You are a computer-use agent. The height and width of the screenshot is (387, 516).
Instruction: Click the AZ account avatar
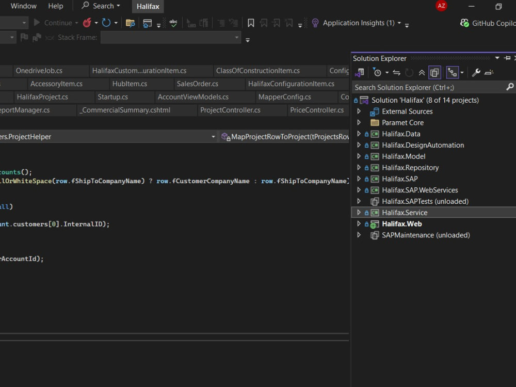[x=441, y=6]
